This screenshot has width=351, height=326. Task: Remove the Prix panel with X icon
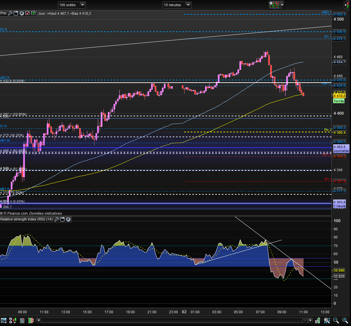point(22,13)
